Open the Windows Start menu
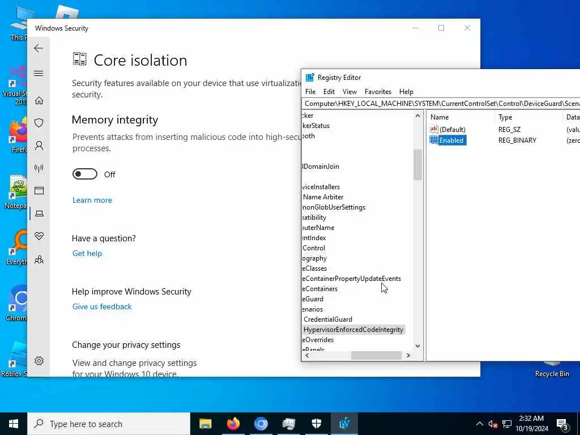 (14, 424)
